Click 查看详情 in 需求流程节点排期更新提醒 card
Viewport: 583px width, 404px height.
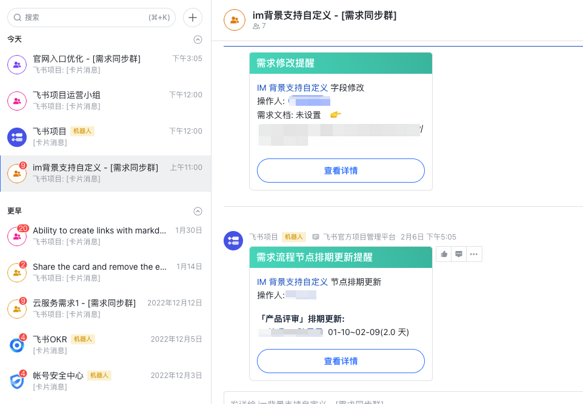pyautogui.click(x=341, y=361)
